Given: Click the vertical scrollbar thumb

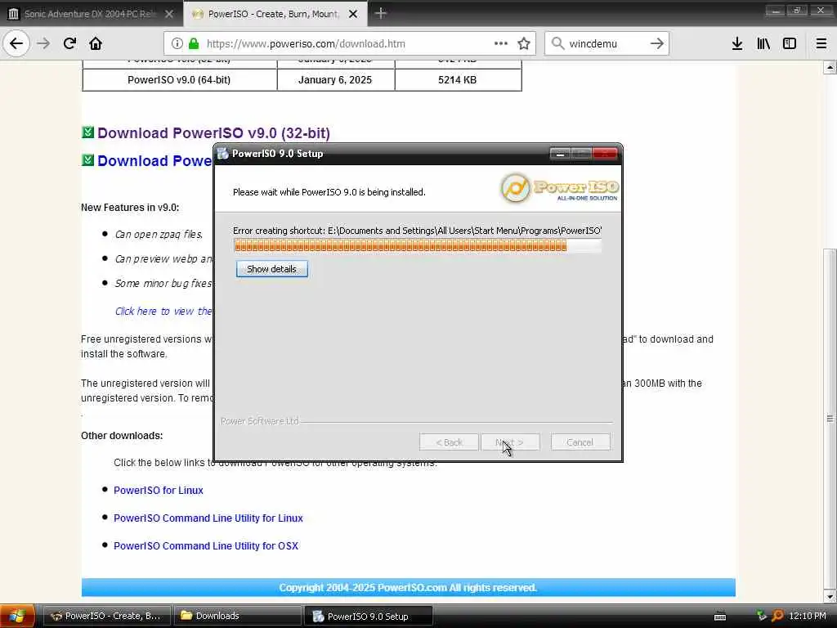Looking at the screenshot, I should click(x=830, y=418).
